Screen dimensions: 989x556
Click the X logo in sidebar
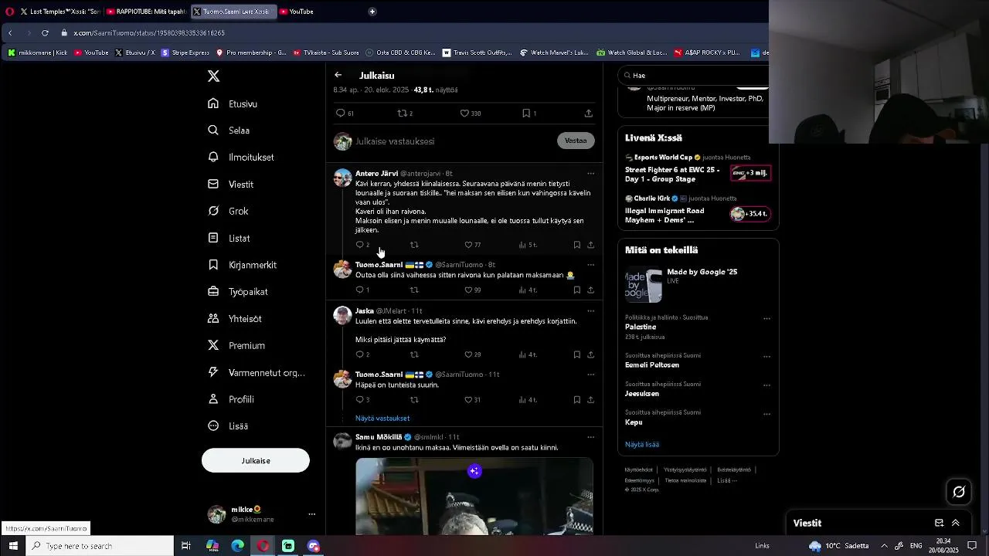(x=214, y=76)
